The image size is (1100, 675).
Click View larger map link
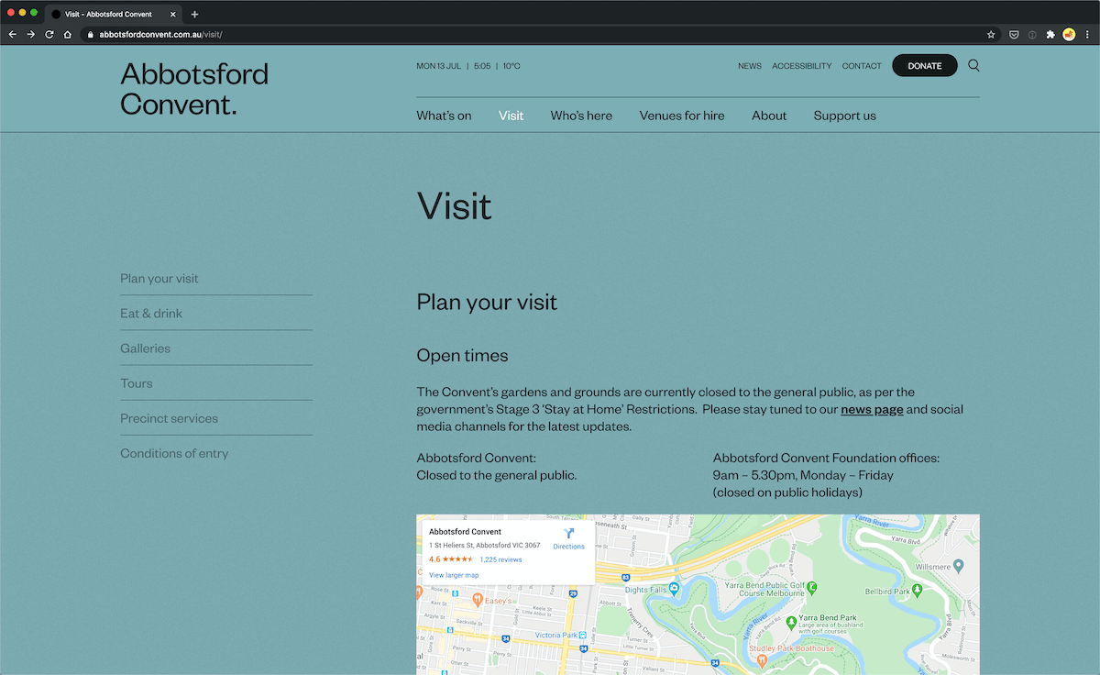coord(454,575)
